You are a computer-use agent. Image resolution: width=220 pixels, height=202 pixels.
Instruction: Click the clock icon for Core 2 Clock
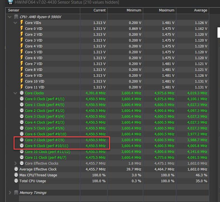coord(22,110)
